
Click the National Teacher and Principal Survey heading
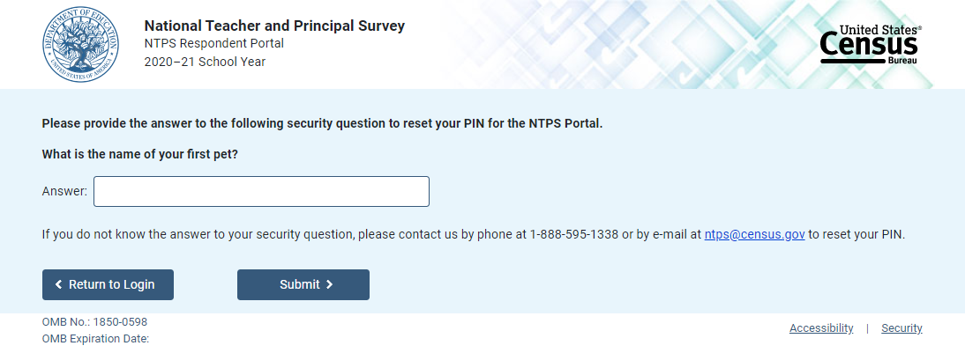pos(274,26)
